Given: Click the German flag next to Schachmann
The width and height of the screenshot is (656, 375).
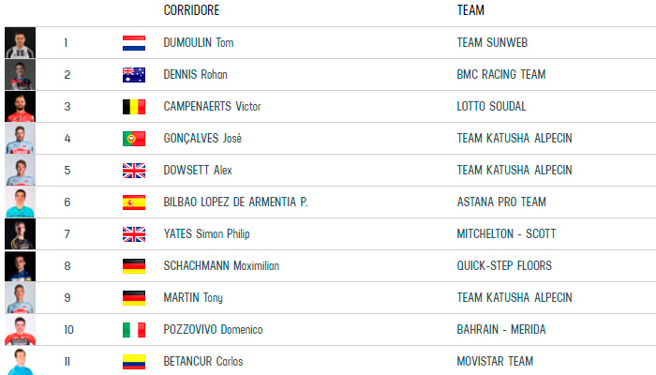Looking at the screenshot, I should (x=134, y=266).
